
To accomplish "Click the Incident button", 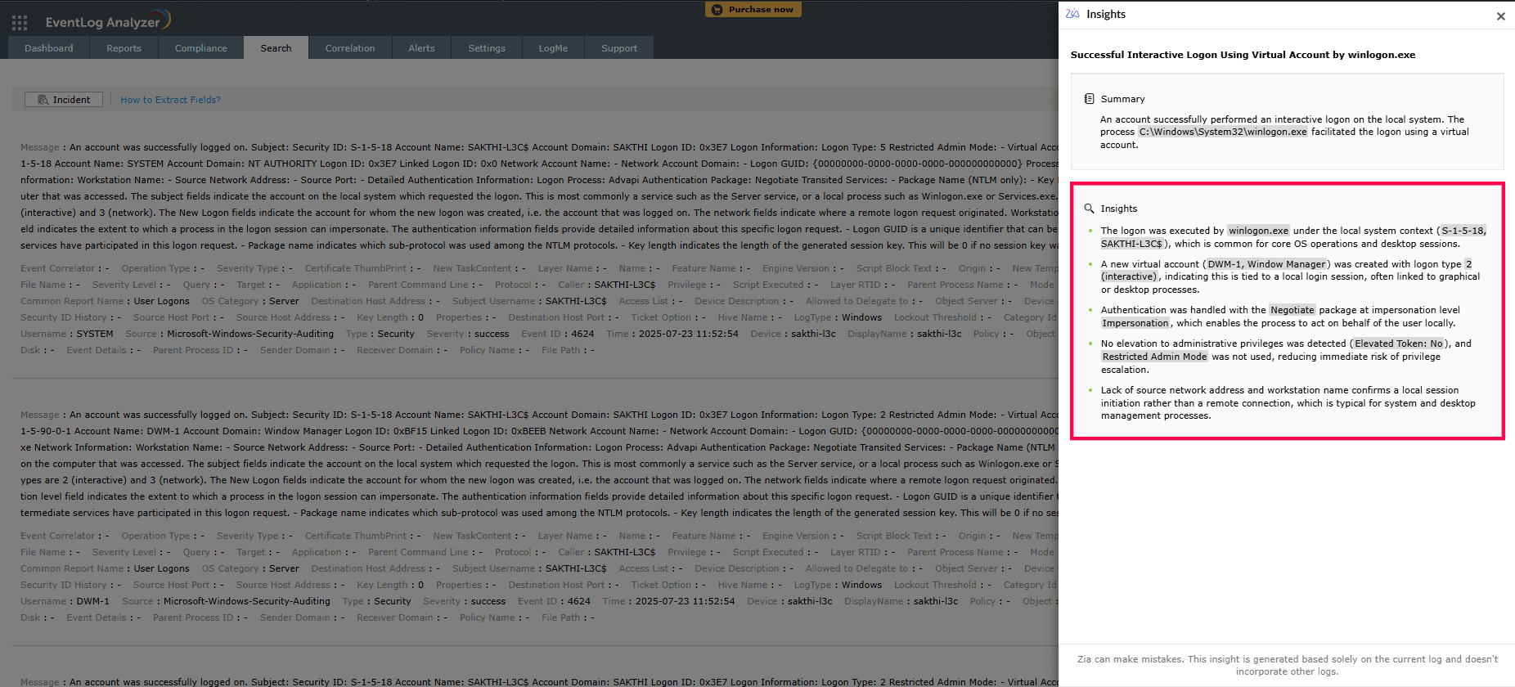I will point(64,100).
